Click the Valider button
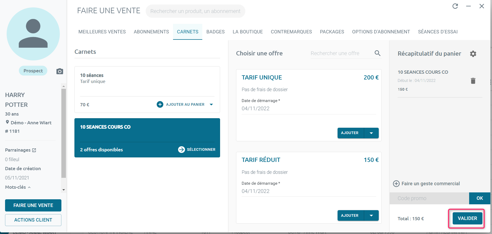 [x=468, y=218]
